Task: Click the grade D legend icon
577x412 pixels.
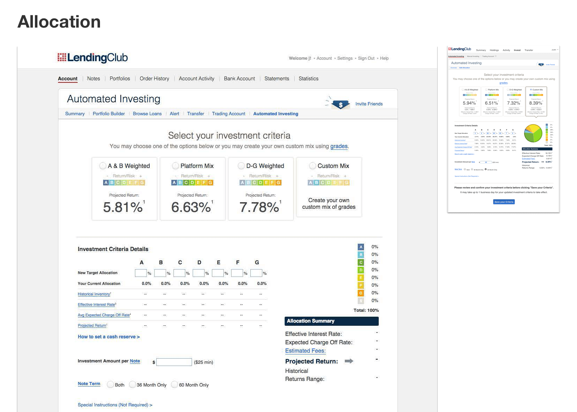Action: (x=361, y=270)
